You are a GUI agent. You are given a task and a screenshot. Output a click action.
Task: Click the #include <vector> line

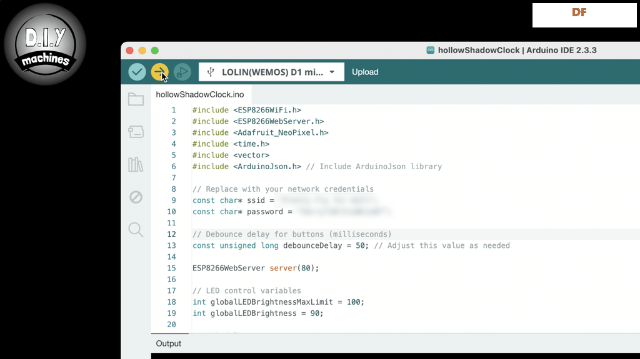point(231,155)
